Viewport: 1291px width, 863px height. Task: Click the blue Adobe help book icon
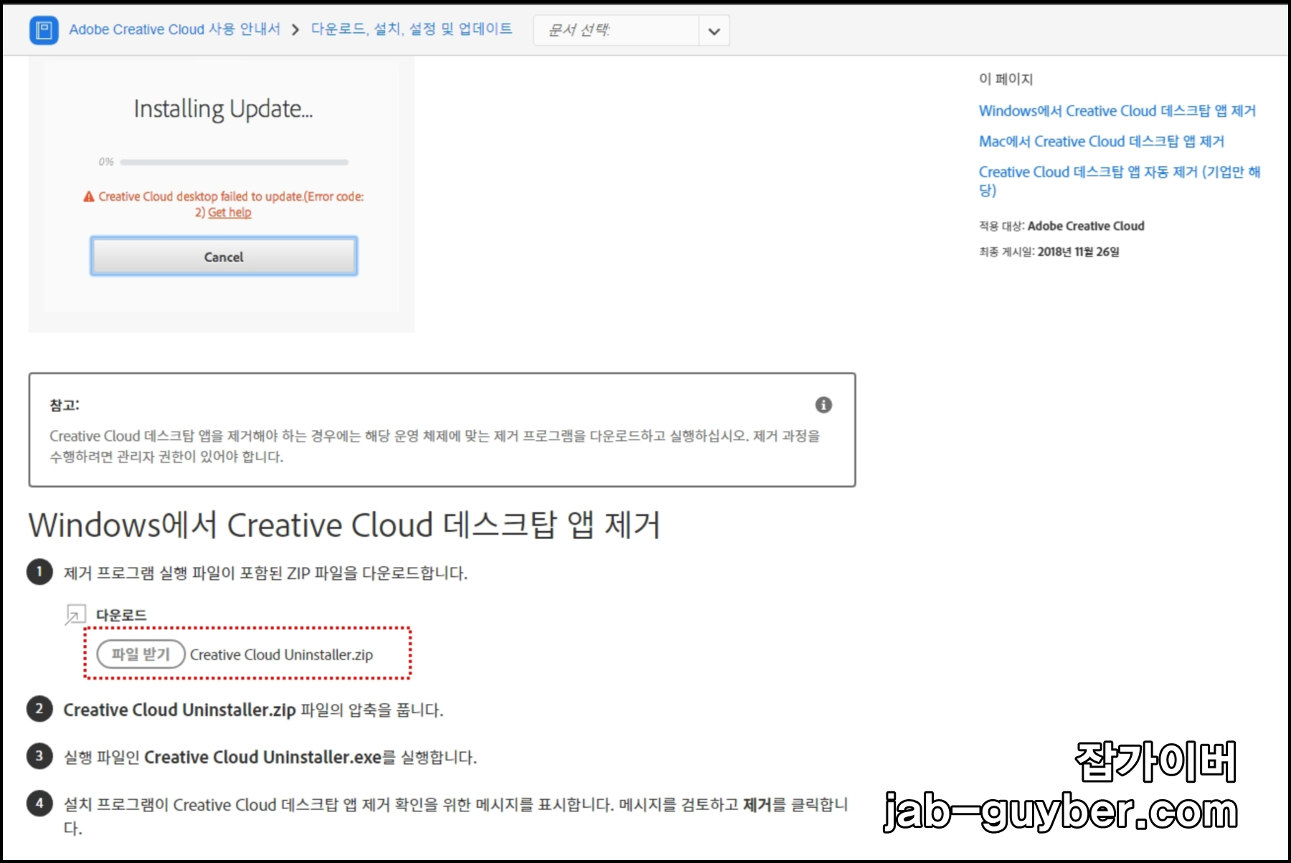44,30
